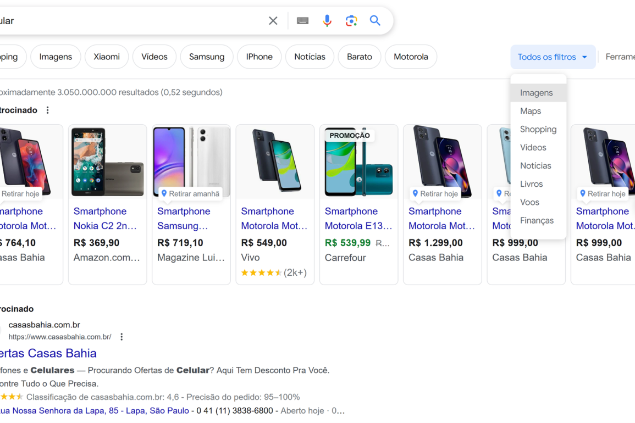Choose Voos in the filters dropdown menu
This screenshot has width=635, height=423.
[x=538, y=202]
